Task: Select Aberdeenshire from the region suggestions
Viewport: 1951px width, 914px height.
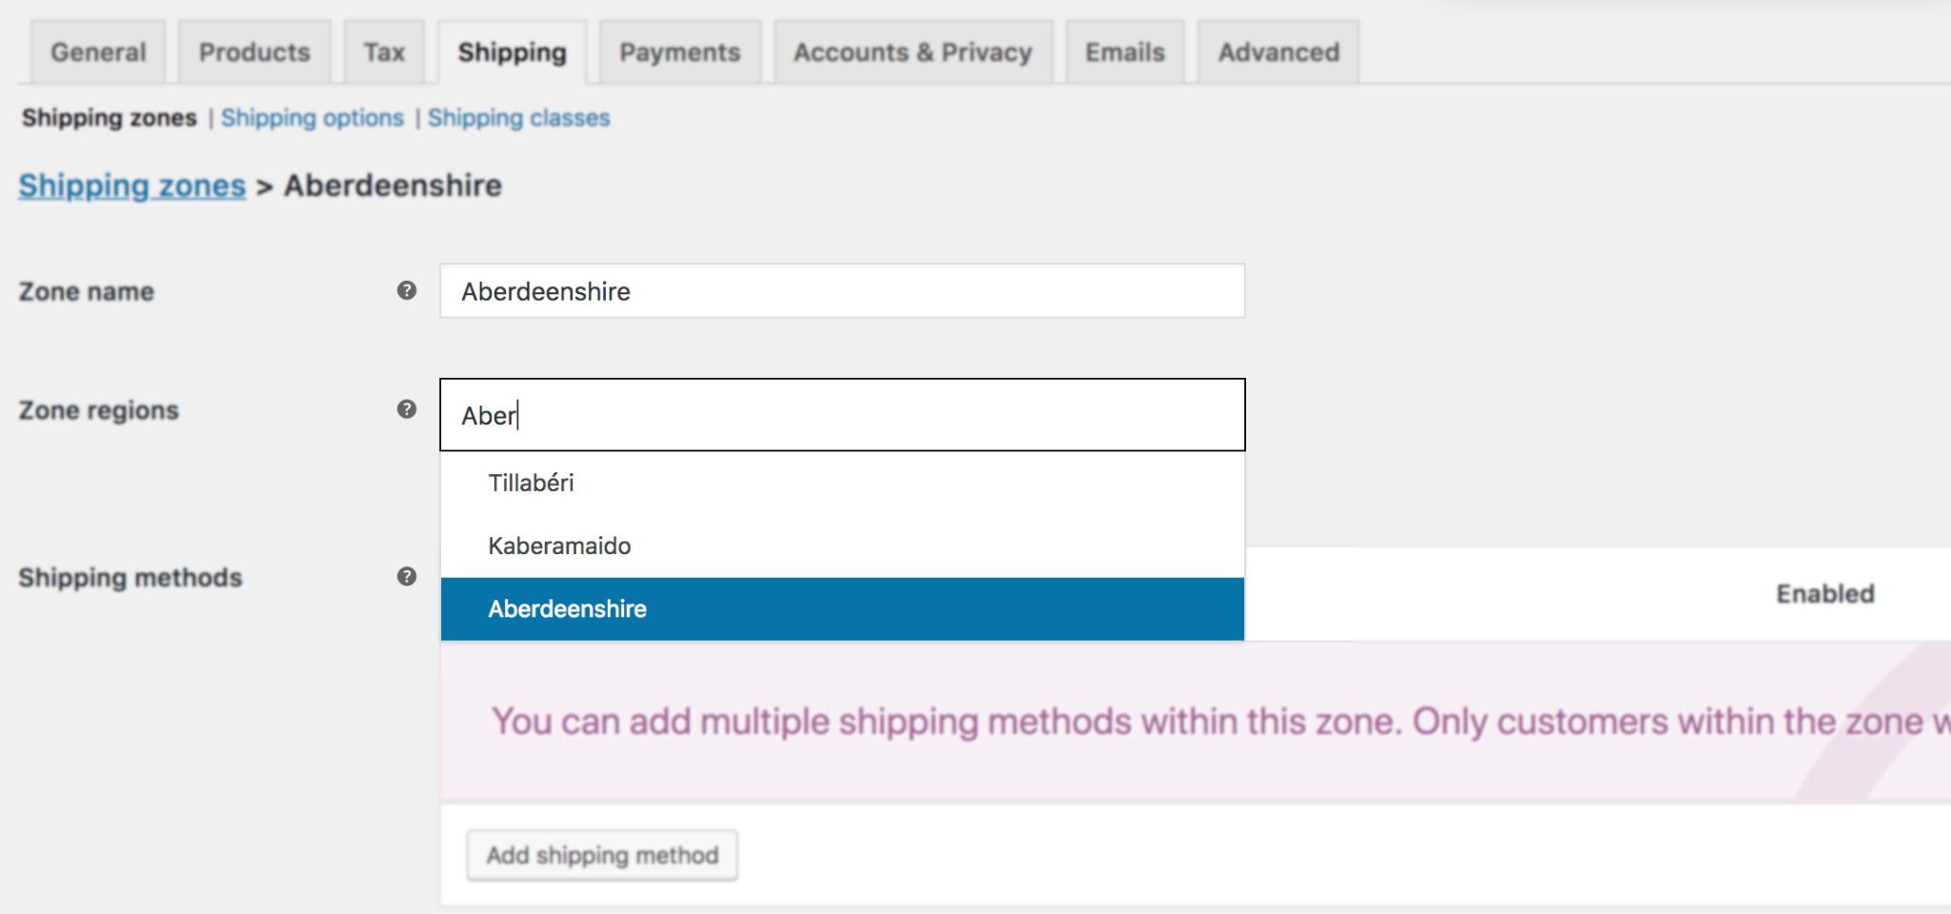Action: pyautogui.click(x=567, y=608)
